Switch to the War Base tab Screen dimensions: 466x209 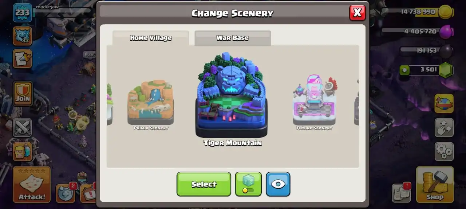click(233, 38)
